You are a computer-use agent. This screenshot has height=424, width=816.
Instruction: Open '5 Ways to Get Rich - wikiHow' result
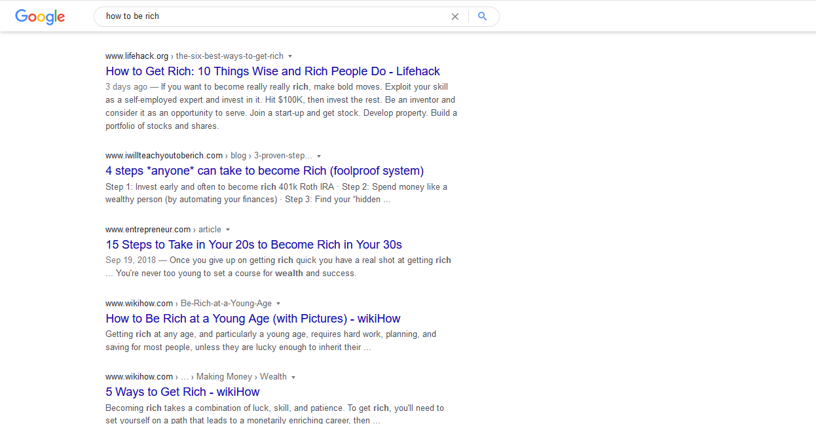click(183, 392)
